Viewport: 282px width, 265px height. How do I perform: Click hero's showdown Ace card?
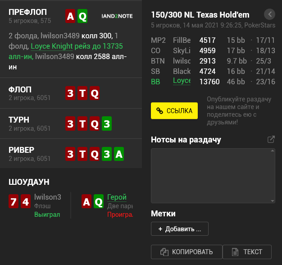click(86, 201)
